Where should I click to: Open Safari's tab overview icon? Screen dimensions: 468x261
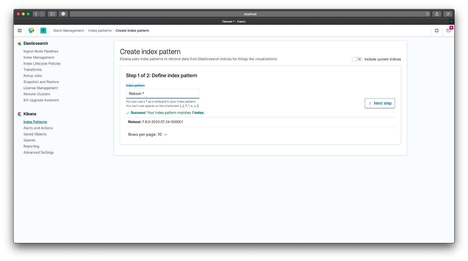(x=448, y=14)
